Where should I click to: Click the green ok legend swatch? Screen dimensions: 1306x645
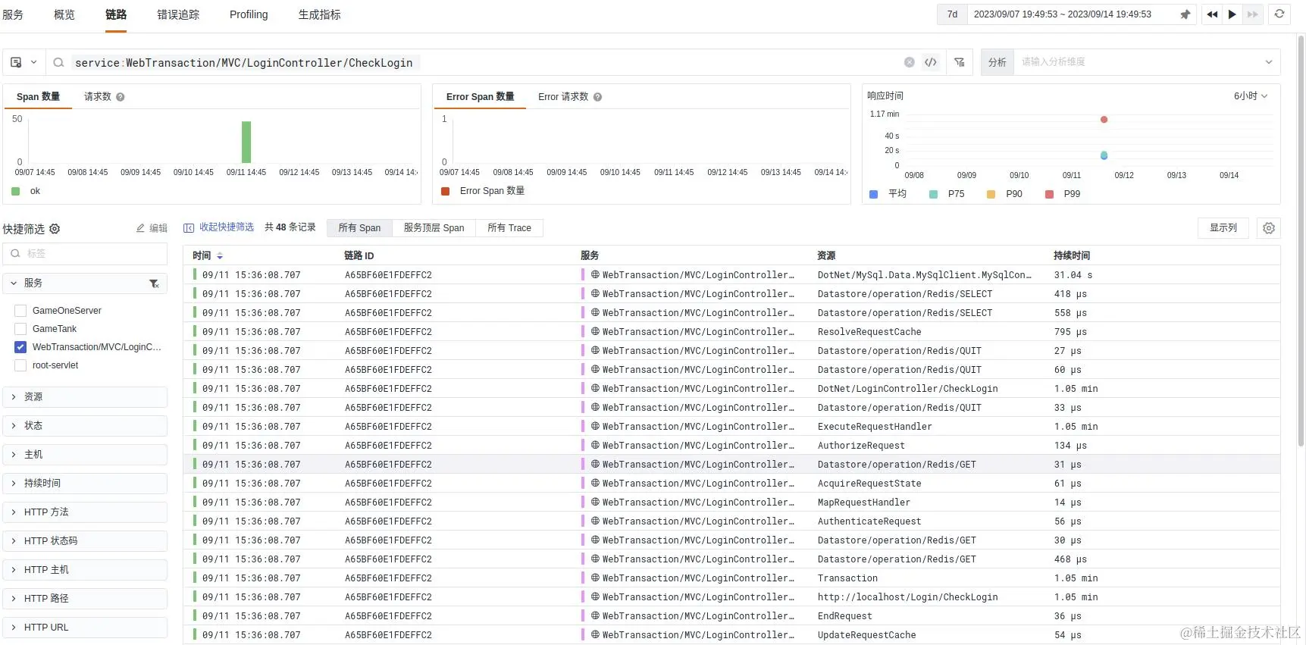point(16,192)
